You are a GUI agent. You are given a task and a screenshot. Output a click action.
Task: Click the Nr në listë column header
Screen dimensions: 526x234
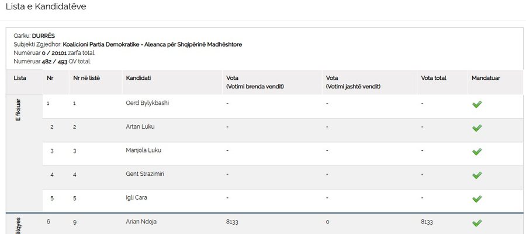coord(86,78)
